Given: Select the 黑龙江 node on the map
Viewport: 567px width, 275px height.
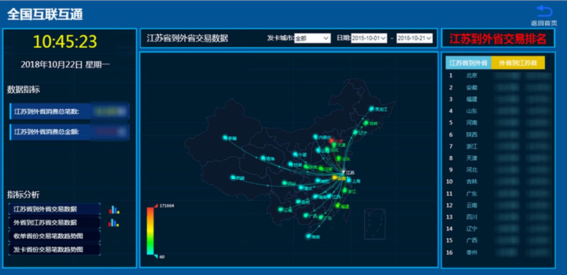Looking at the screenshot, I should (x=371, y=109).
